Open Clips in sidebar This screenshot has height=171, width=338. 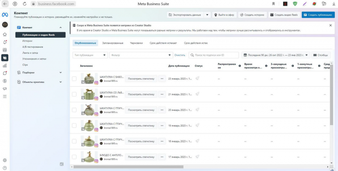(25, 65)
